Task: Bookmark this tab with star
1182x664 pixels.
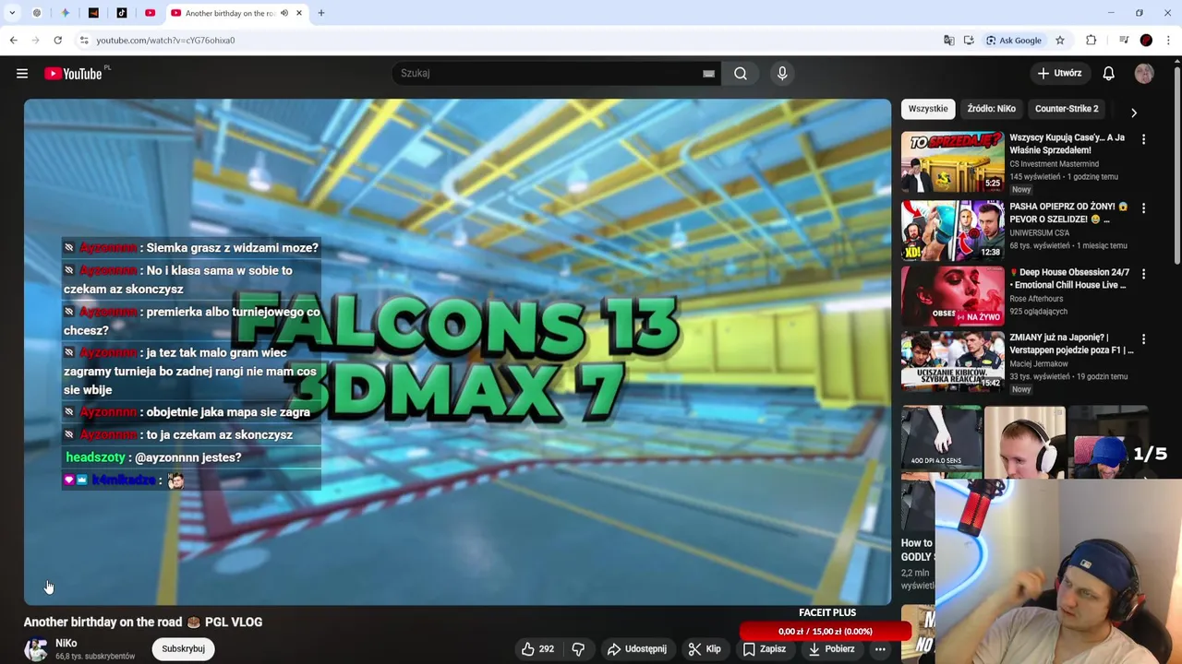Action: point(1060,41)
